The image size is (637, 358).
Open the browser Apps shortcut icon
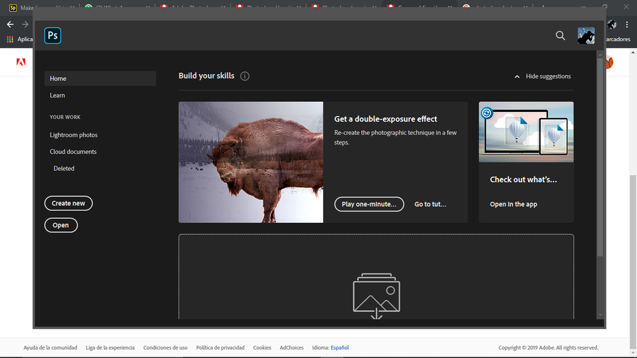click(x=10, y=39)
